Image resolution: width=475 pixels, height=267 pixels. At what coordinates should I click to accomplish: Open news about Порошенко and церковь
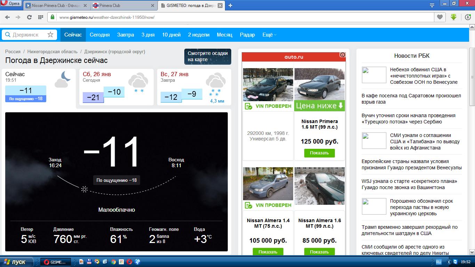click(x=421, y=207)
